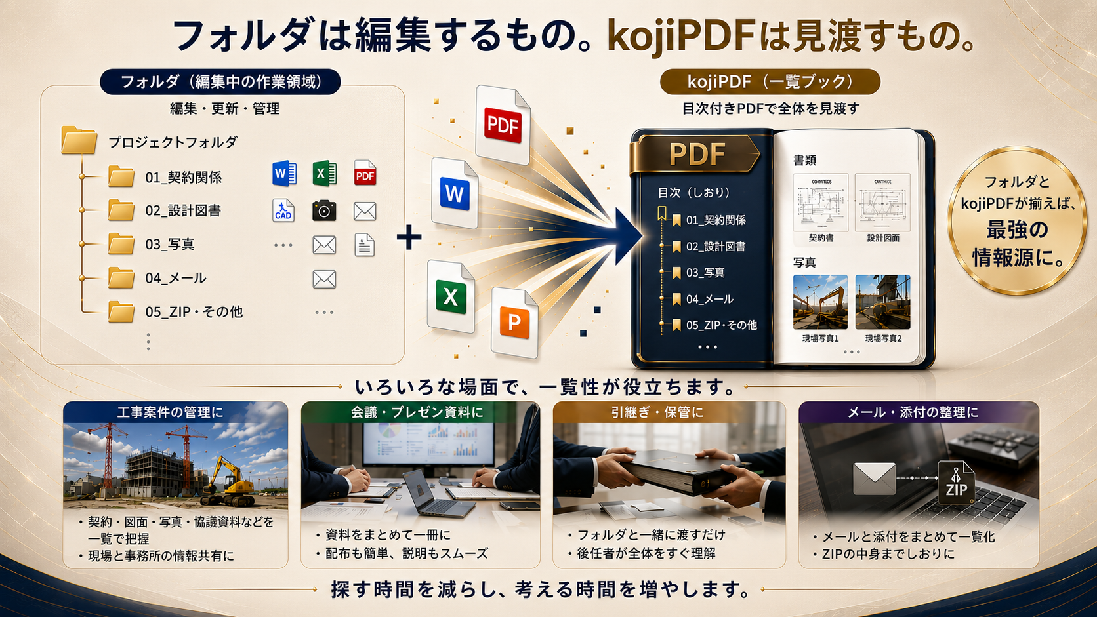Open the 04_メール folder icon

(x=121, y=277)
